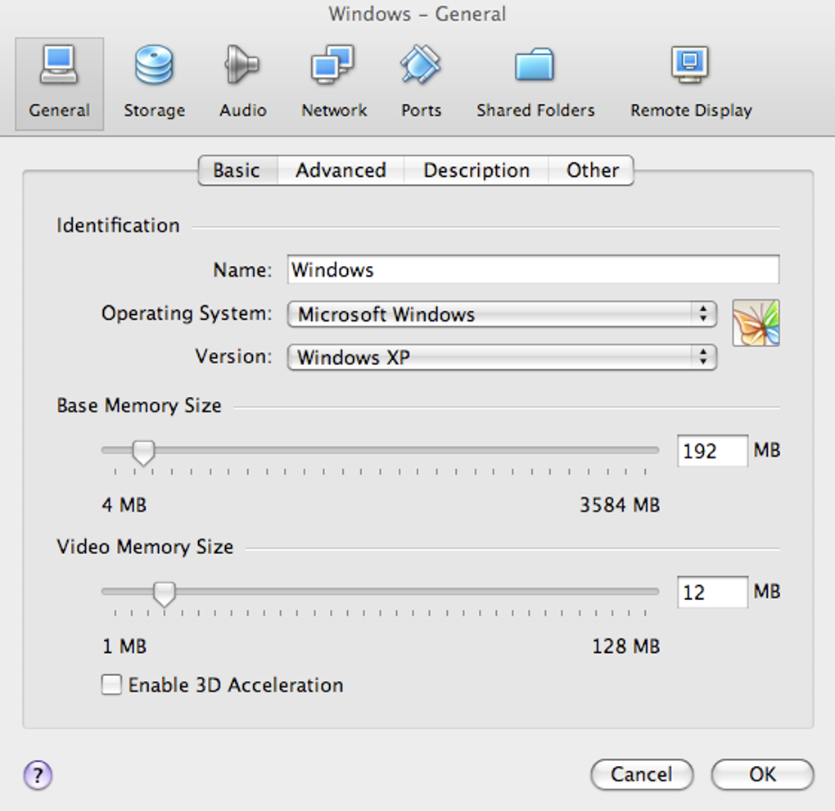This screenshot has width=835, height=811.
Task: Enable 3D Acceleration checkbox
Action: pos(111,684)
